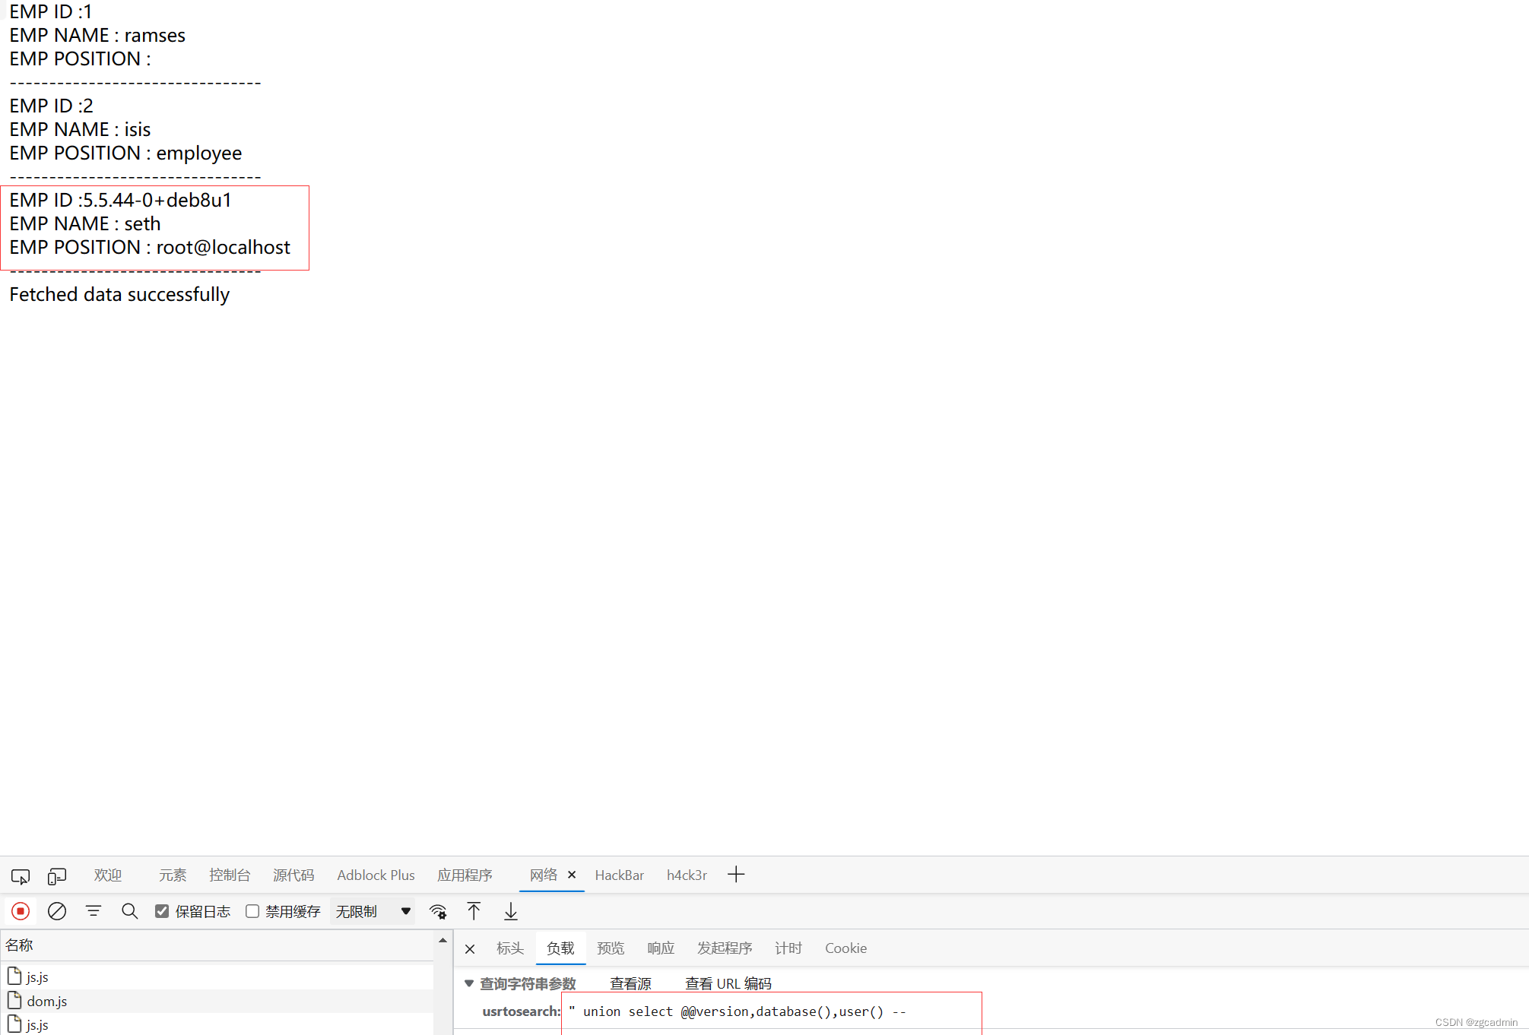The width and height of the screenshot is (1529, 1035).
Task: Show the 预览 request tab
Action: 611,948
